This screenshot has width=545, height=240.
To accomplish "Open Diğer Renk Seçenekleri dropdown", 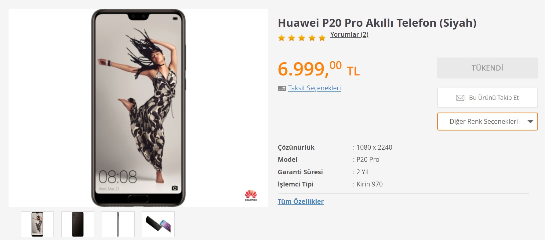I will (487, 122).
